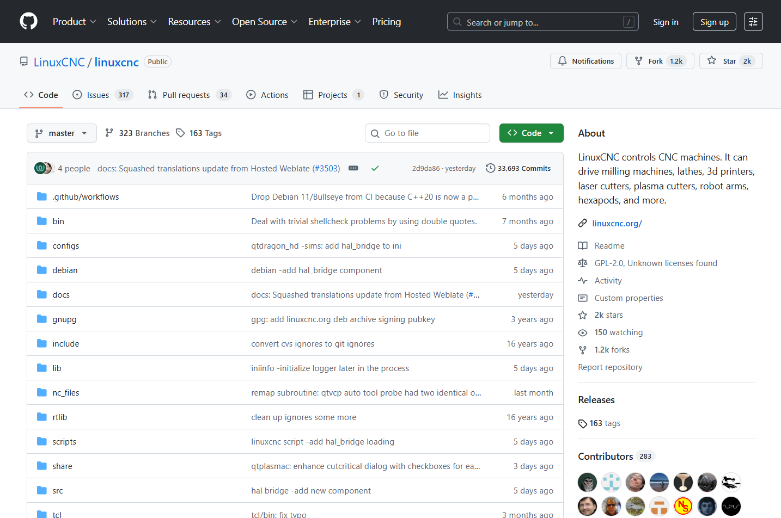Switch to the Code tab
The height and width of the screenshot is (518, 781).
tap(41, 95)
